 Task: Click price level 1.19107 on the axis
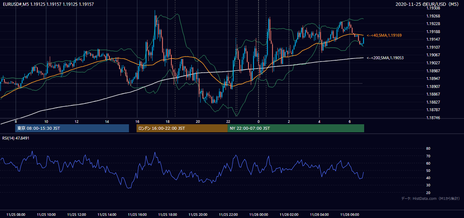coord(434,47)
